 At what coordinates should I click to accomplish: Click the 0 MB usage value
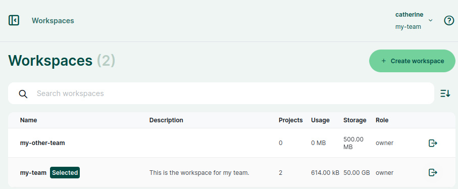click(x=319, y=143)
